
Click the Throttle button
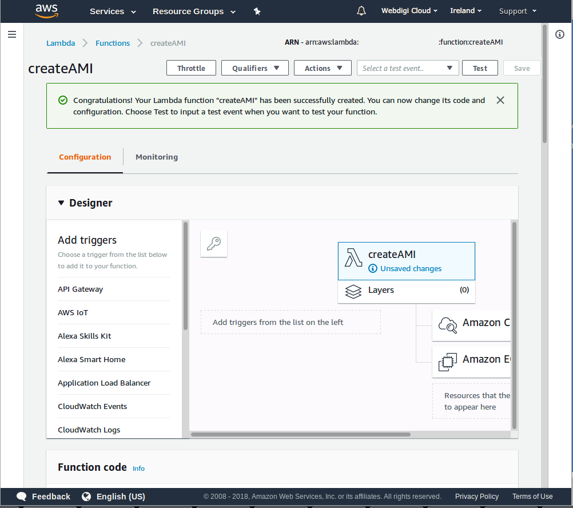[x=191, y=68]
